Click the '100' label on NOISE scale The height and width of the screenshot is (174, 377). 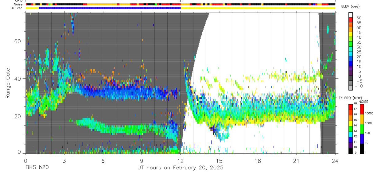tap(368, 133)
